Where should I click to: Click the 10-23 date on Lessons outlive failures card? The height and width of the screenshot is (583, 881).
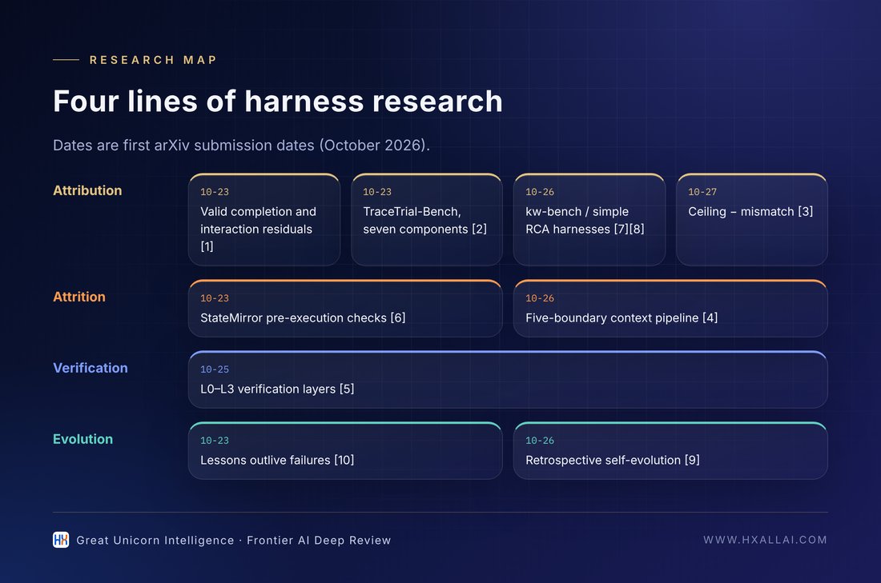point(215,441)
